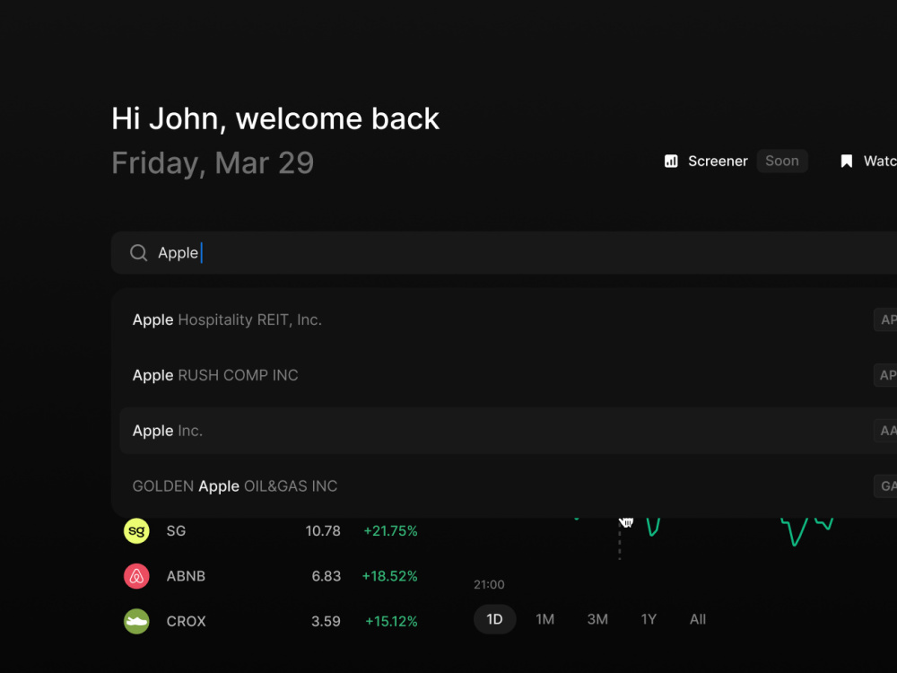Click the Hi John welcome heading
This screenshot has width=897, height=673.
coord(275,119)
